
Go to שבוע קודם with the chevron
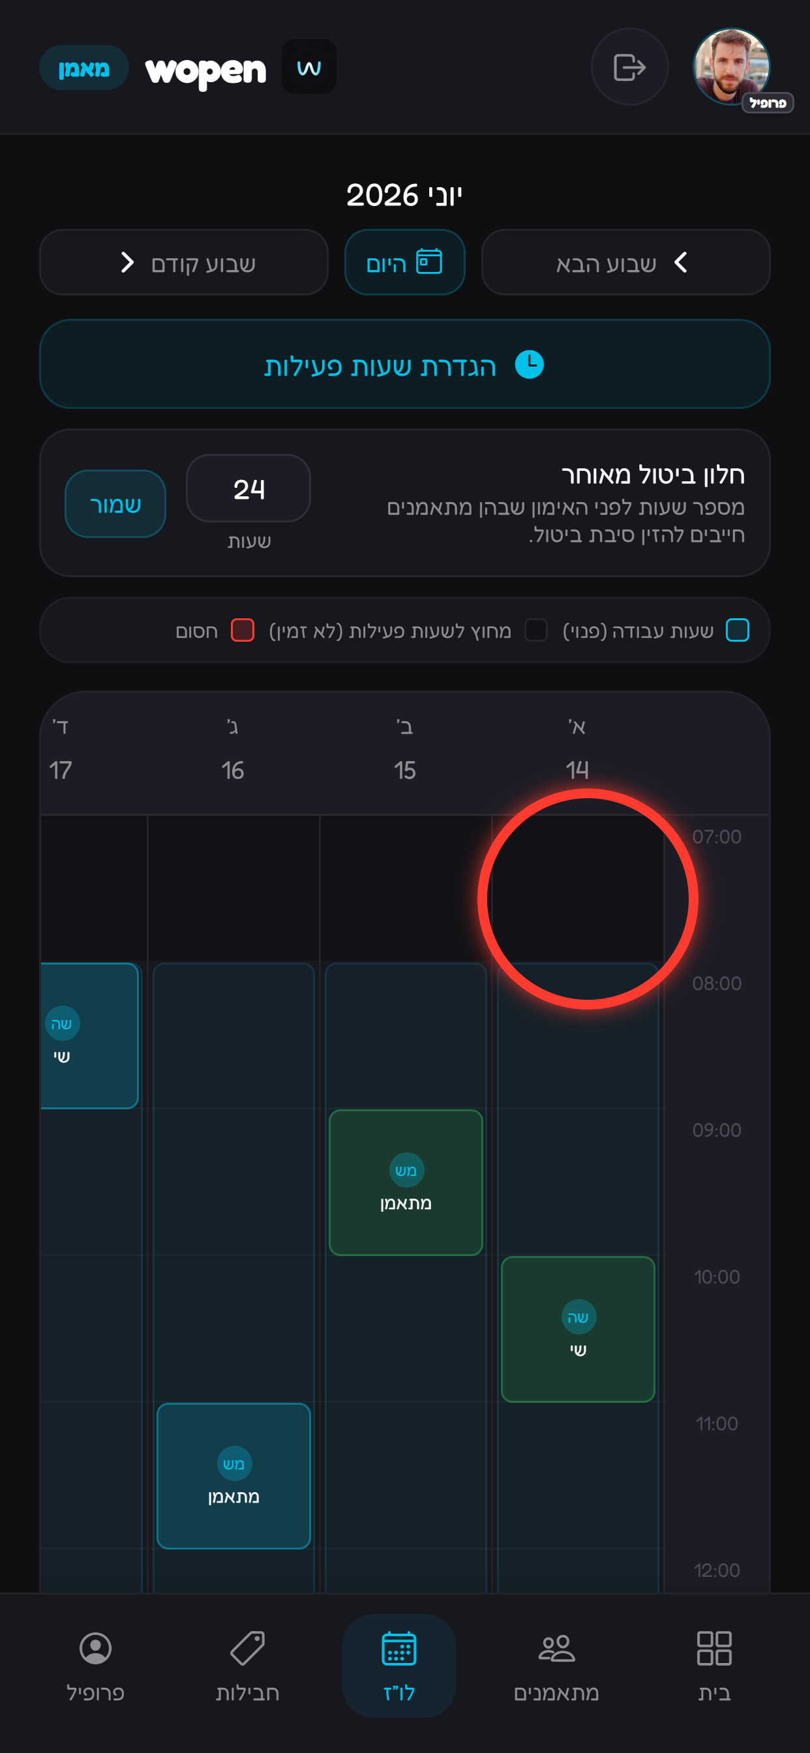click(x=184, y=262)
